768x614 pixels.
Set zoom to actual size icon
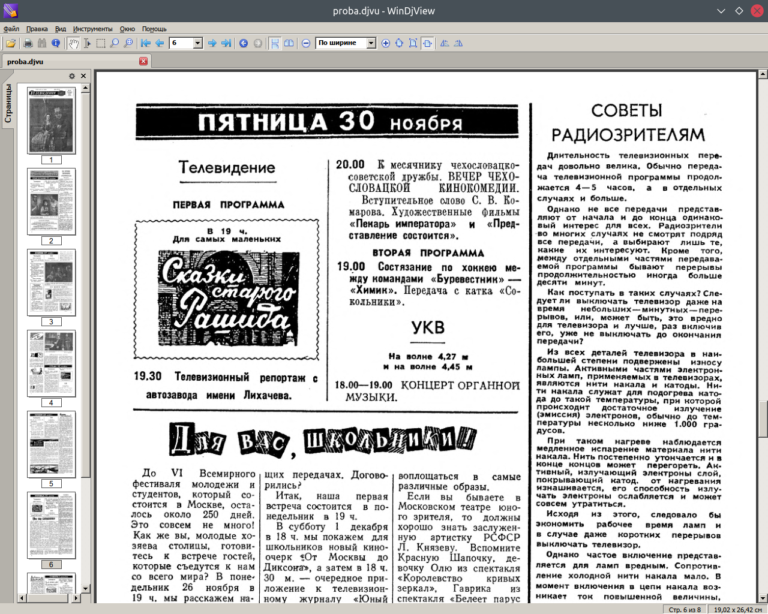[400, 43]
